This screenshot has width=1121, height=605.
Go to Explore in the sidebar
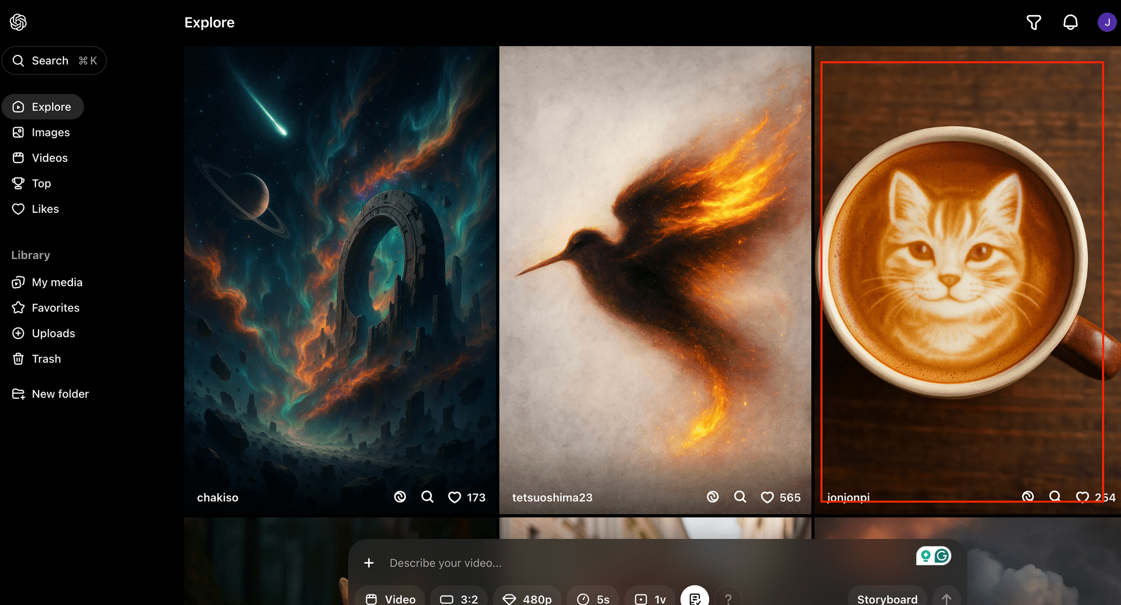tap(43, 107)
